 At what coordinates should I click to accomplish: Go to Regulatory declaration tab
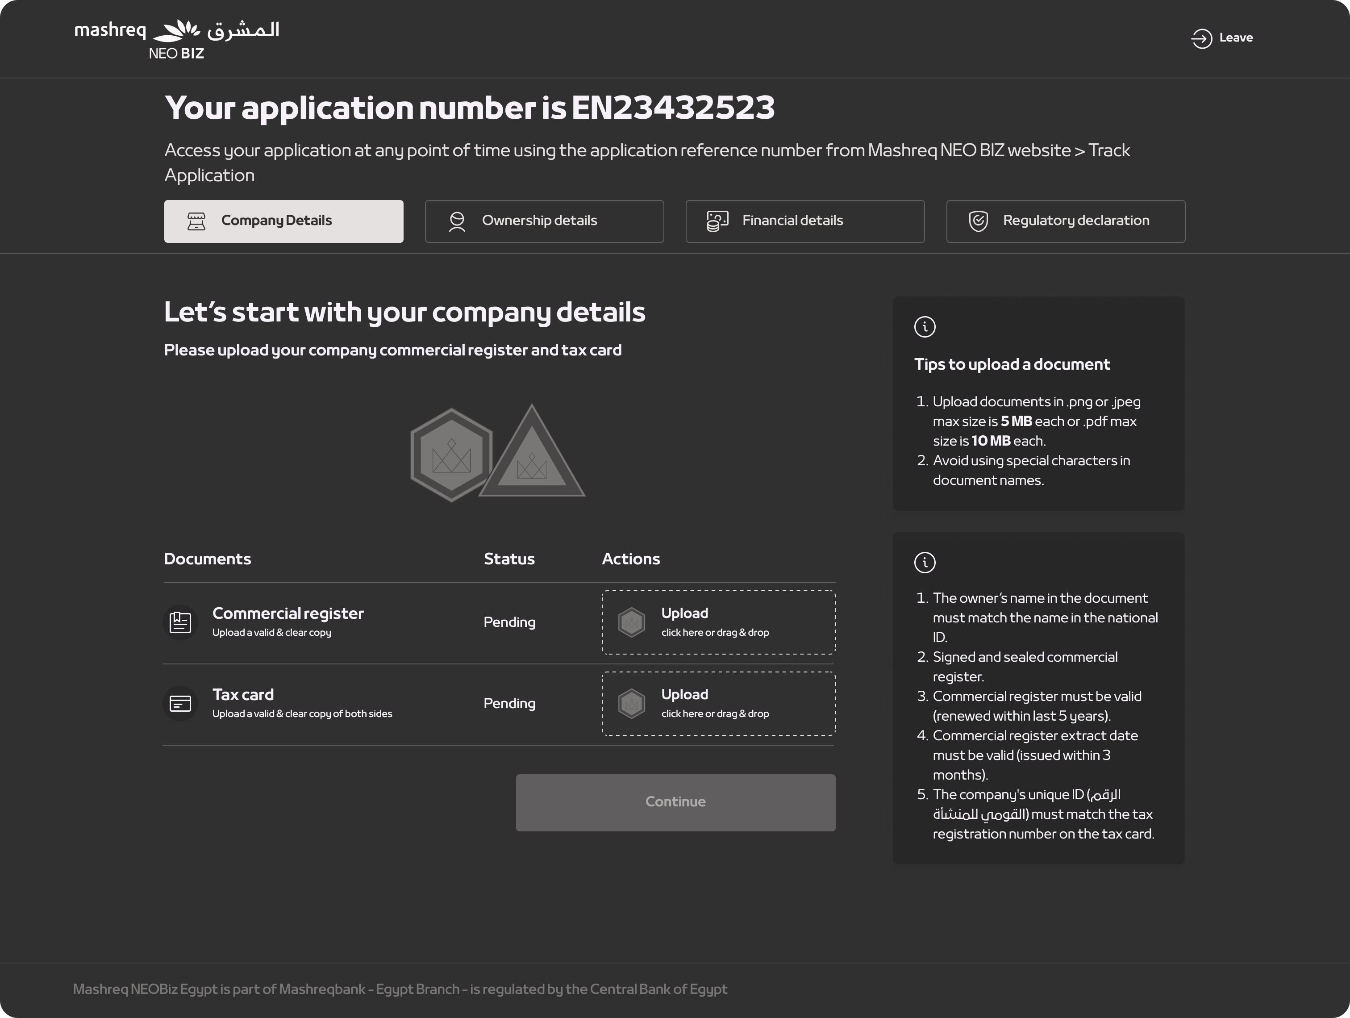pos(1065,221)
